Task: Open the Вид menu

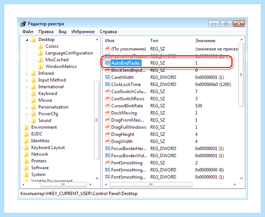Action: (62, 32)
